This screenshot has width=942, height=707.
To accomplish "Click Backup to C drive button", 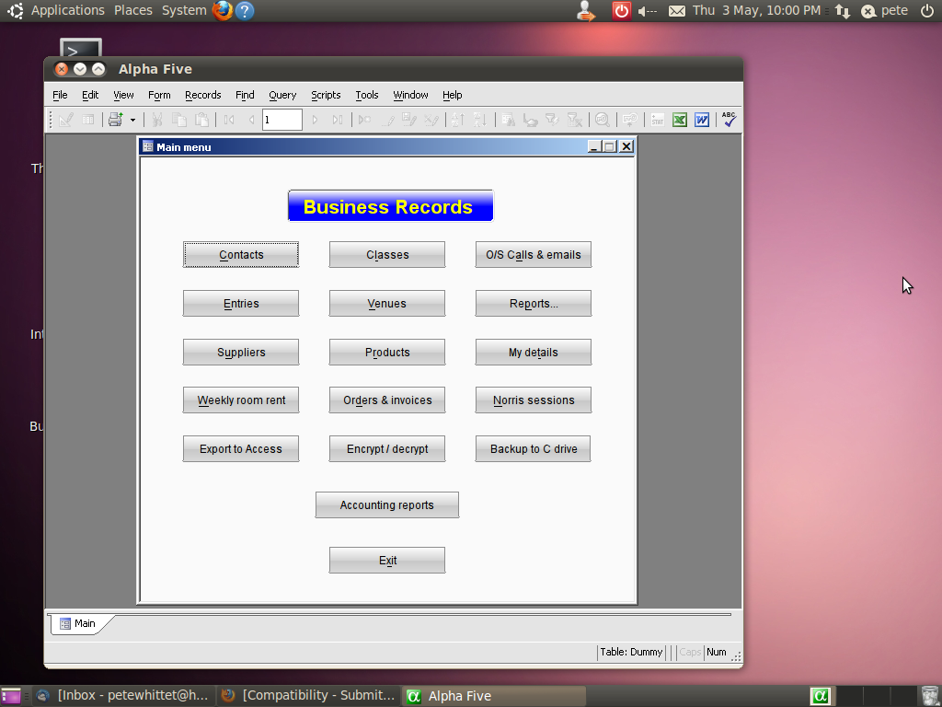I will click(x=534, y=448).
